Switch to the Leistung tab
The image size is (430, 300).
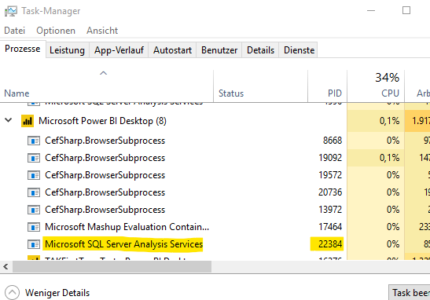[x=67, y=50]
